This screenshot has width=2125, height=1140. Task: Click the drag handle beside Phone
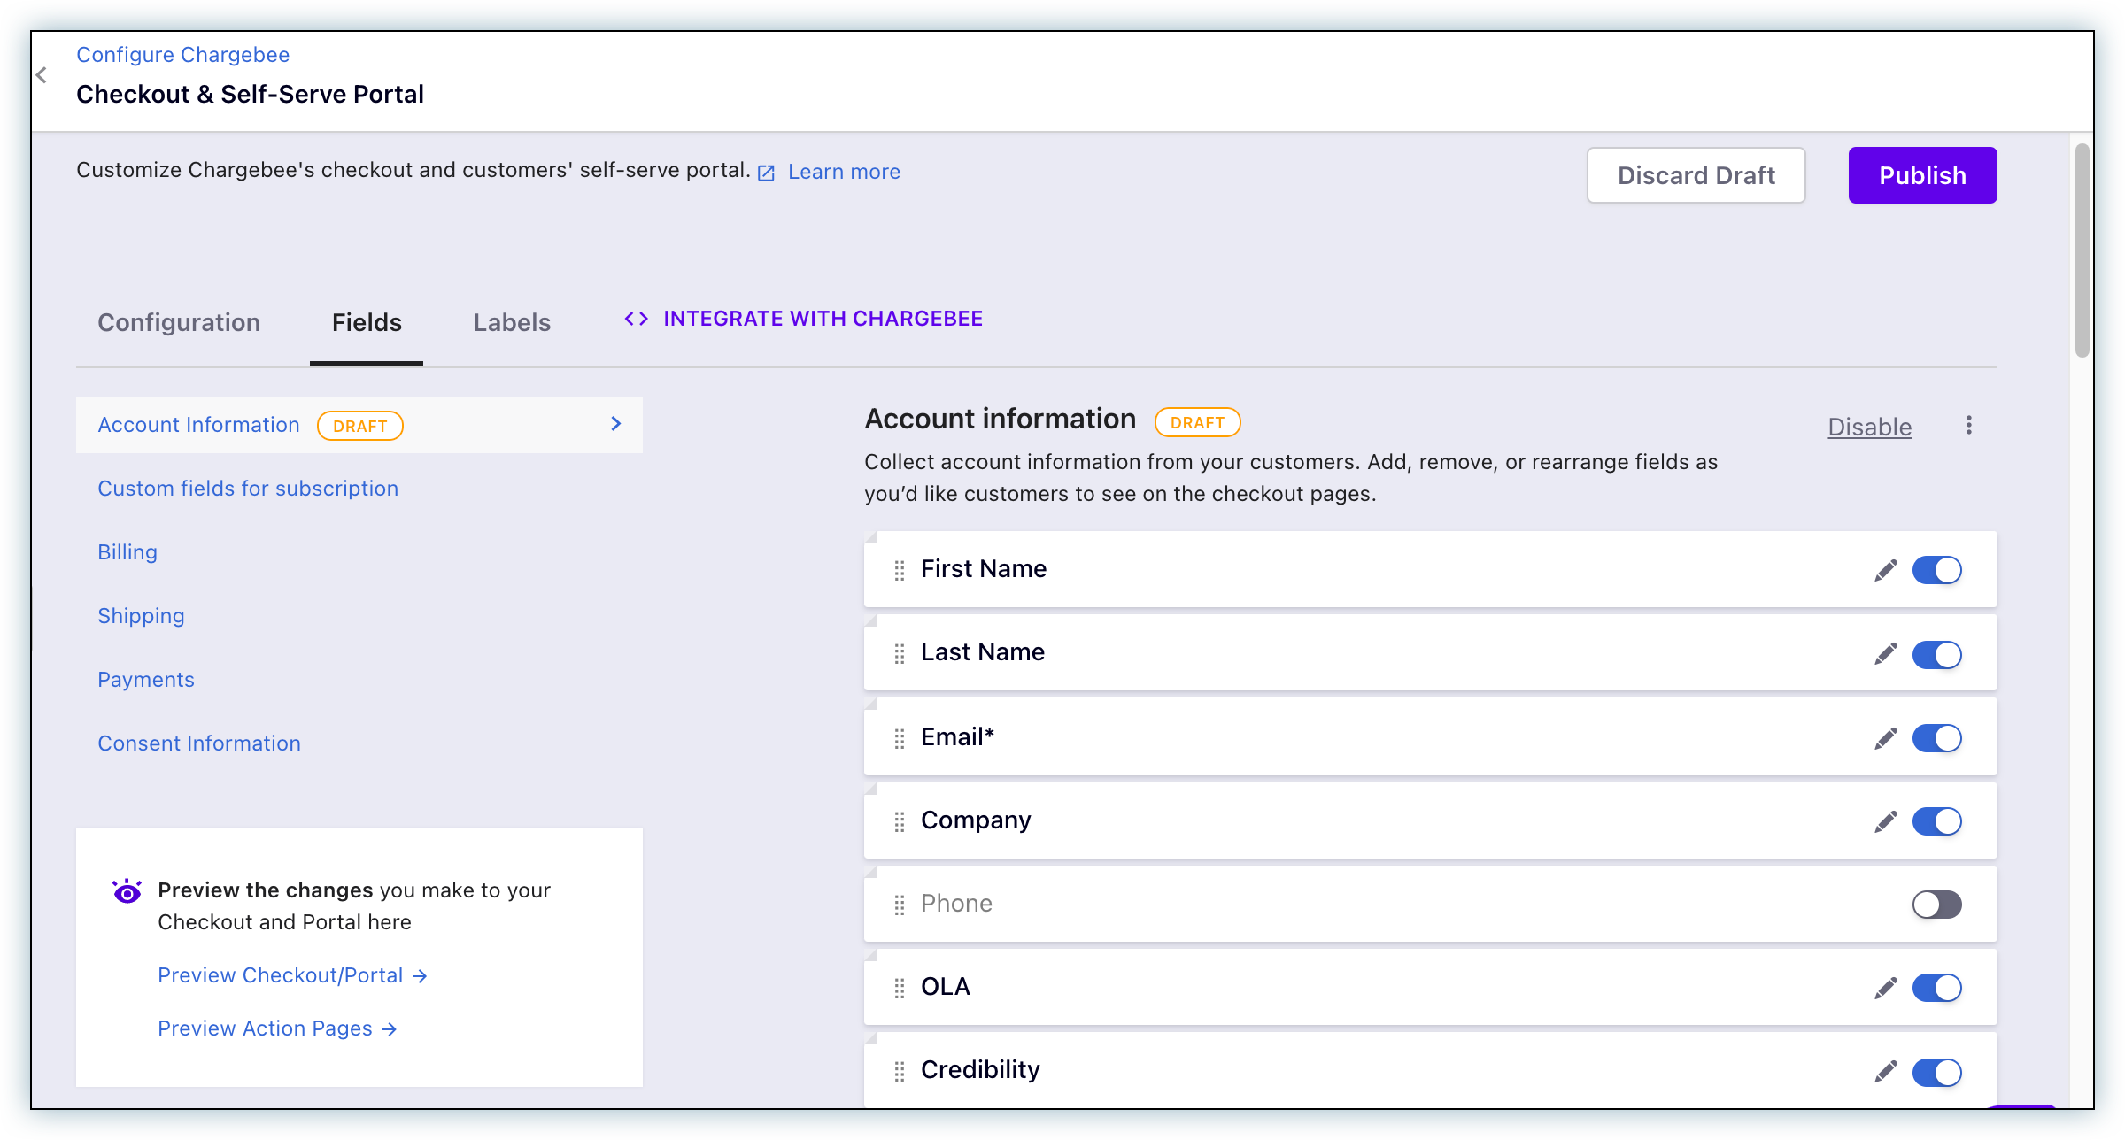[900, 905]
